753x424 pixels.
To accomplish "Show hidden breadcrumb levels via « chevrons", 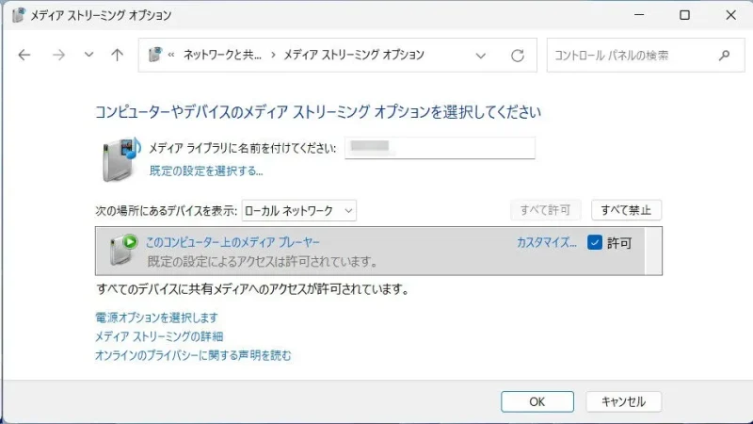I will 171,56.
